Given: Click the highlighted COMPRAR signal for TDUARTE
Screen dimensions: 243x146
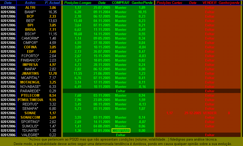Looking at the screenshot, I should click(x=121, y=131).
